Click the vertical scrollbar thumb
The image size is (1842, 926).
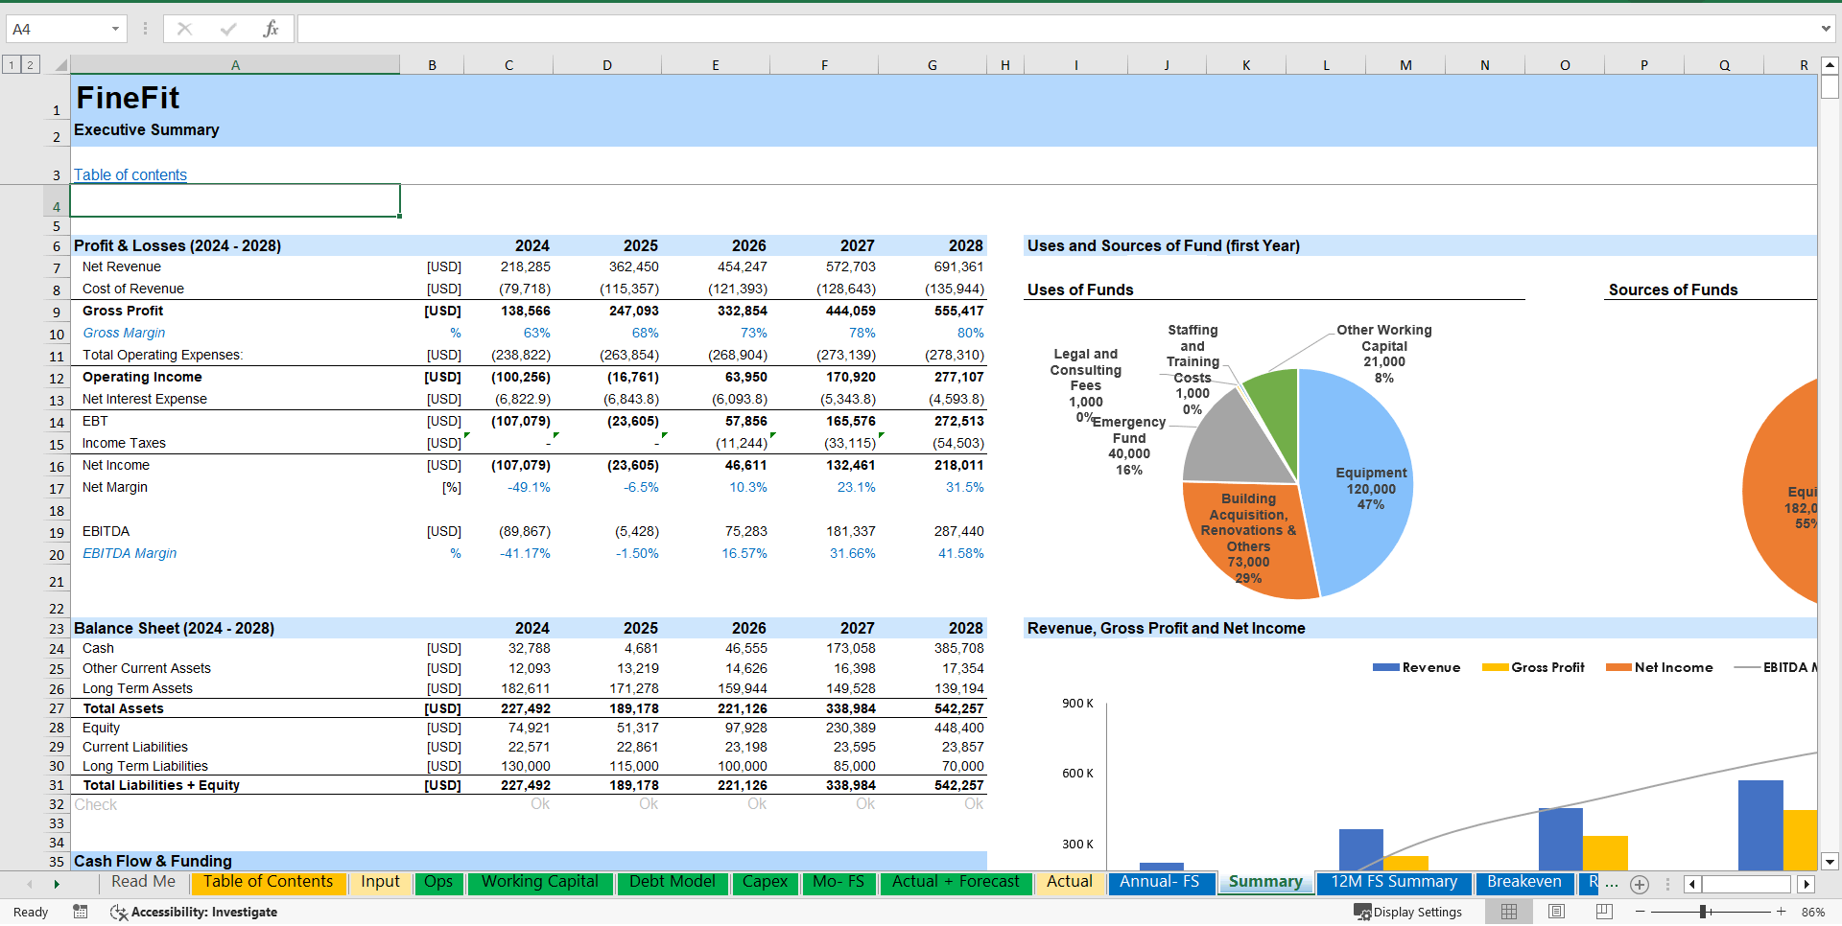point(1830,86)
